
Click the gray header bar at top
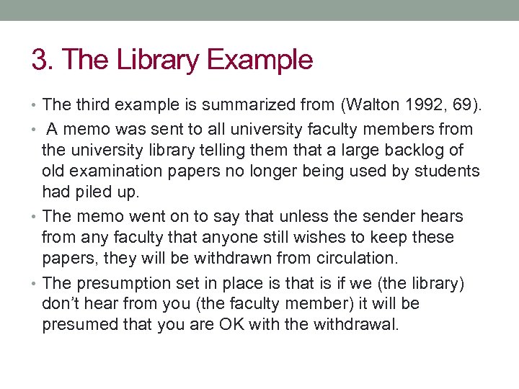(x=259, y=10)
